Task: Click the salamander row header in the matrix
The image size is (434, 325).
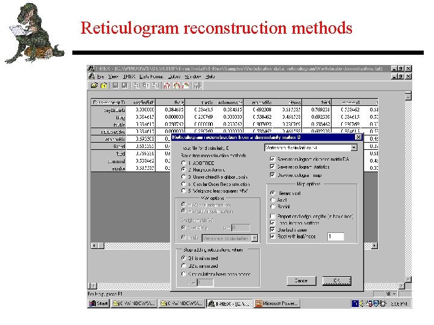Action: 108,132
